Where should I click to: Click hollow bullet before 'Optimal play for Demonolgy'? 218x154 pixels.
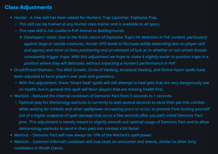pos(16,102)
